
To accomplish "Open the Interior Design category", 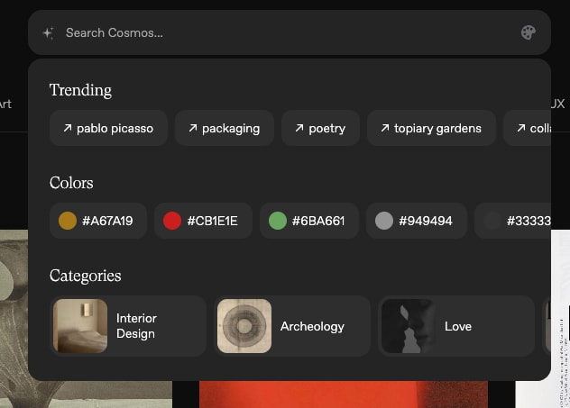I will click(x=128, y=326).
